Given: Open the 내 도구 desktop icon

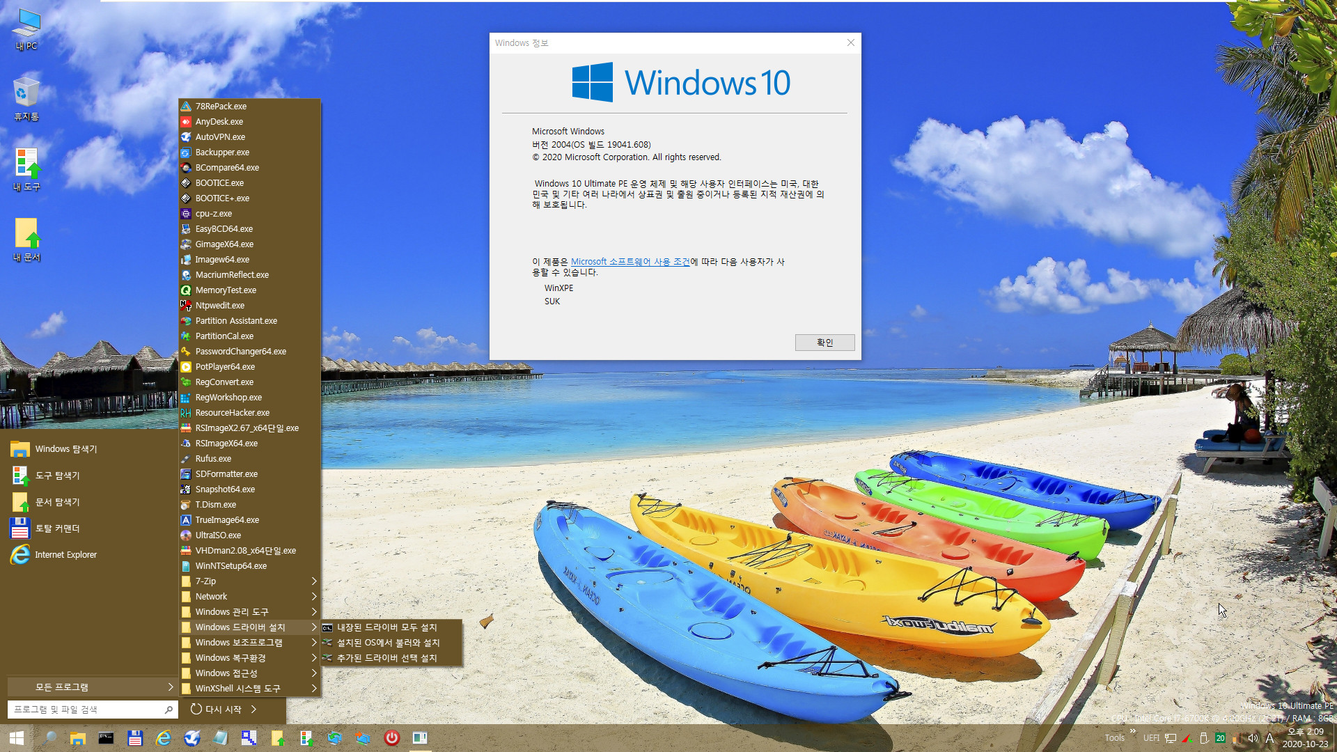Looking at the screenshot, I should point(26,169).
